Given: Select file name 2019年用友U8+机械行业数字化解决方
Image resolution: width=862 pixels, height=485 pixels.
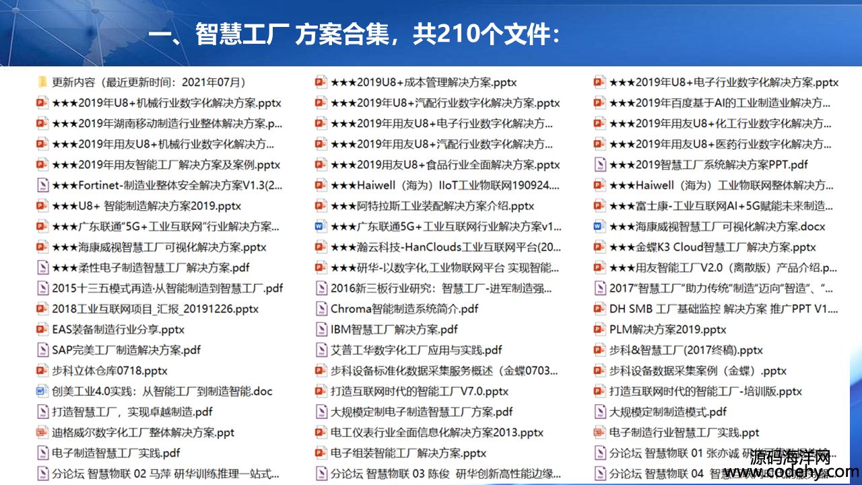Looking at the screenshot, I should tap(164, 144).
